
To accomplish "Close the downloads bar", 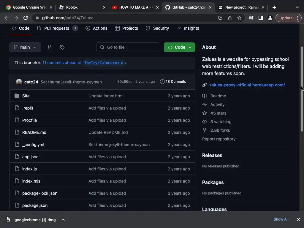I will coord(299,219).
